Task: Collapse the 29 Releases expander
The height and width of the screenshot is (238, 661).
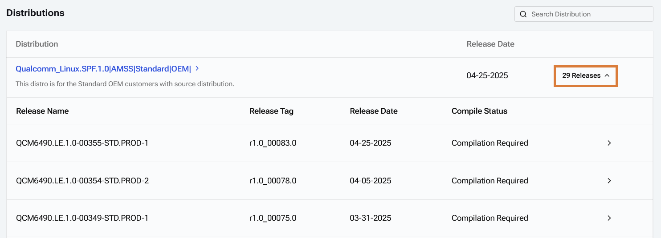Action: coord(585,76)
